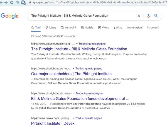This screenshot has height=125, width=167.
Task: Start voice search with the microphone icon
Action: click(148, 16)
